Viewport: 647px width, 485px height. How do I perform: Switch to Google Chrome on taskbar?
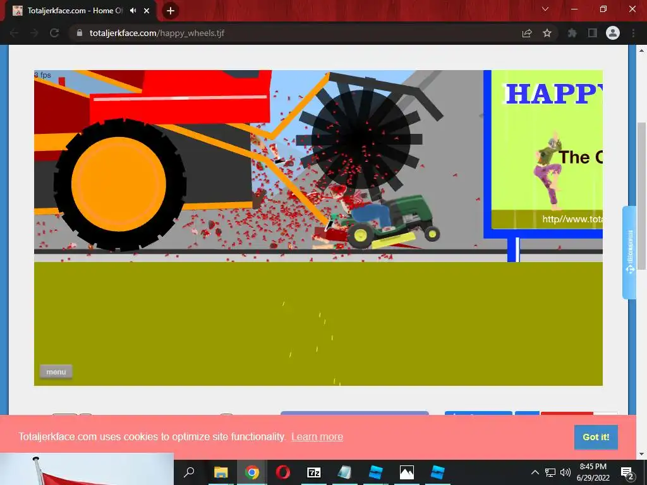point(251,472)
